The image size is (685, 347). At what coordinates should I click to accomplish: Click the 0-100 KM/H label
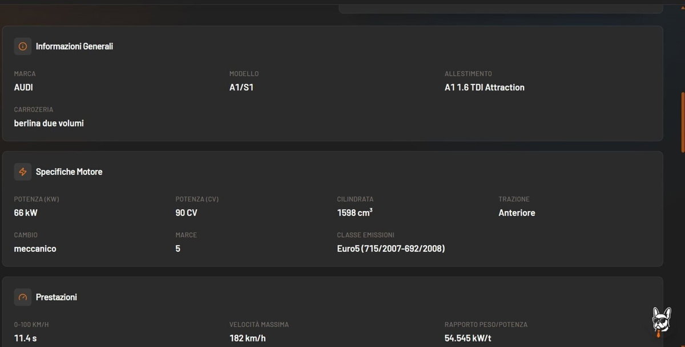point(31,325)
